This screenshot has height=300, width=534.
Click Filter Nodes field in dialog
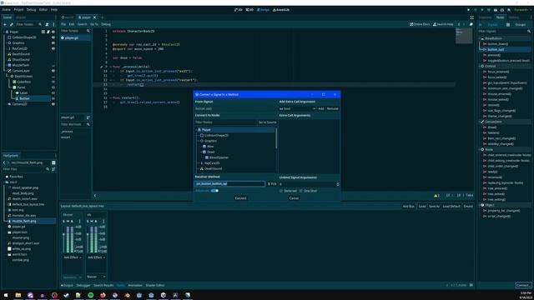coord(226,122)
